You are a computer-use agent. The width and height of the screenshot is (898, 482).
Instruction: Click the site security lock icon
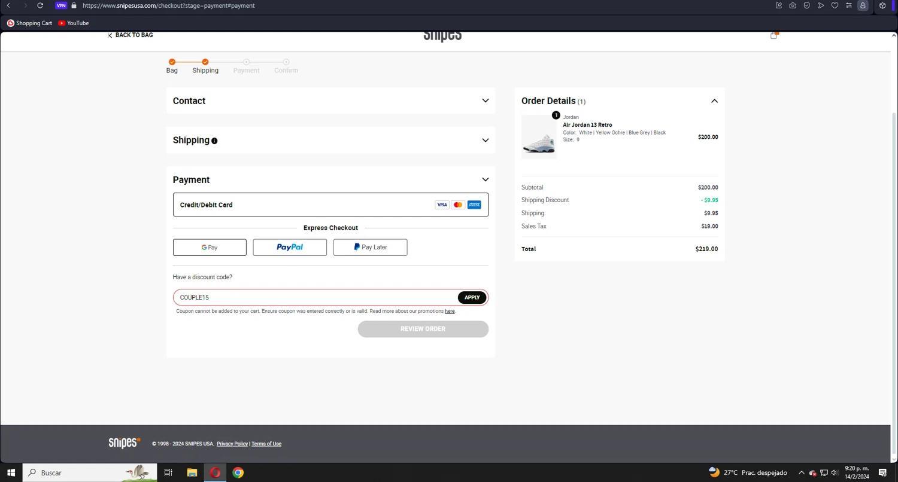click(74, 5)
